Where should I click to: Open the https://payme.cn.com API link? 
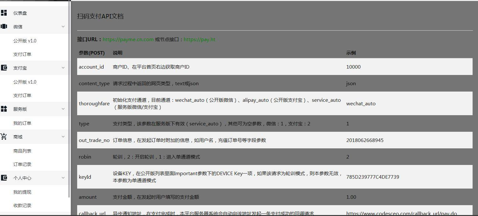(x=128, y=40)
